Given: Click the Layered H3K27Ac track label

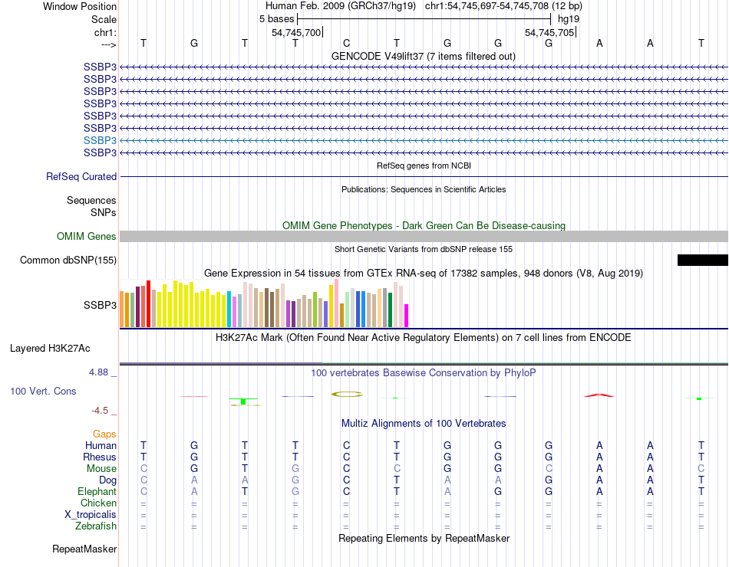Looking at the screenshot, I should [x=50, y=349].
